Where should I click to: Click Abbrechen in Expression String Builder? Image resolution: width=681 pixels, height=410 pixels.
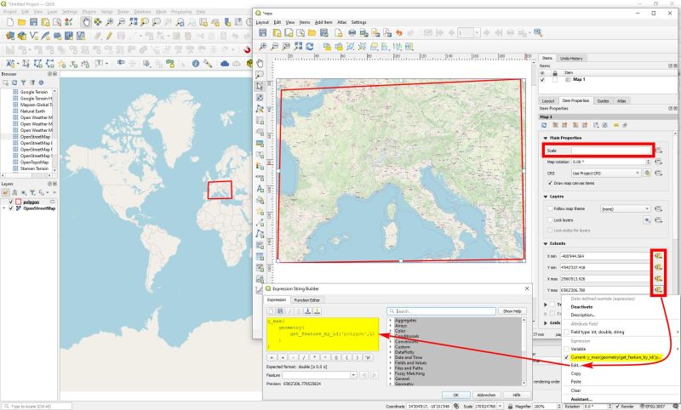click(486, 396)
